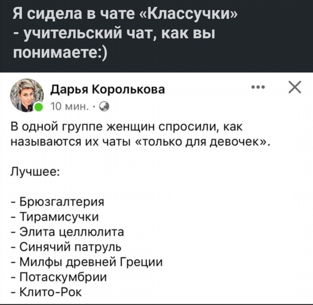Click the caption word 'понимаете:)'
Image resolution: width=313 pixels, height=305 pixels.
(x=60, y=51)
